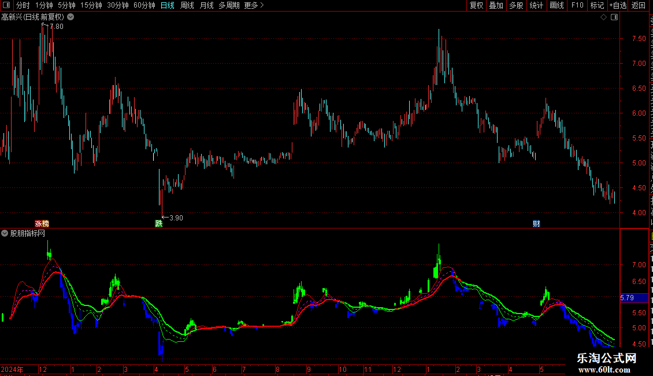Select the 60分钟 period tab
653x376 pixels.
click(x=144, y=5)
